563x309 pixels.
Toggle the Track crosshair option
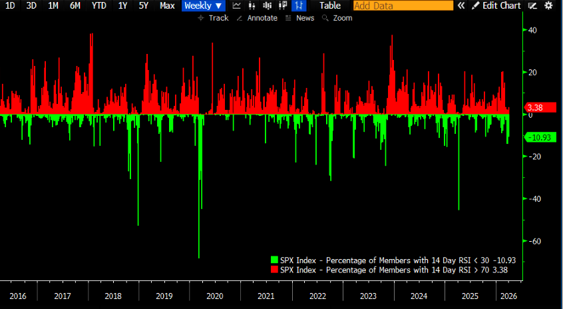213,18
